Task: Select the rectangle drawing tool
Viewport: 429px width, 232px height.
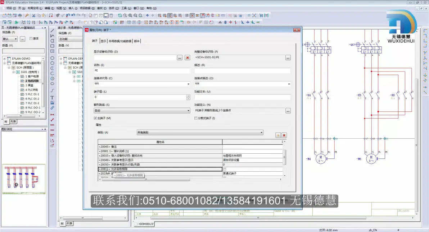Action: click(52, 46)
